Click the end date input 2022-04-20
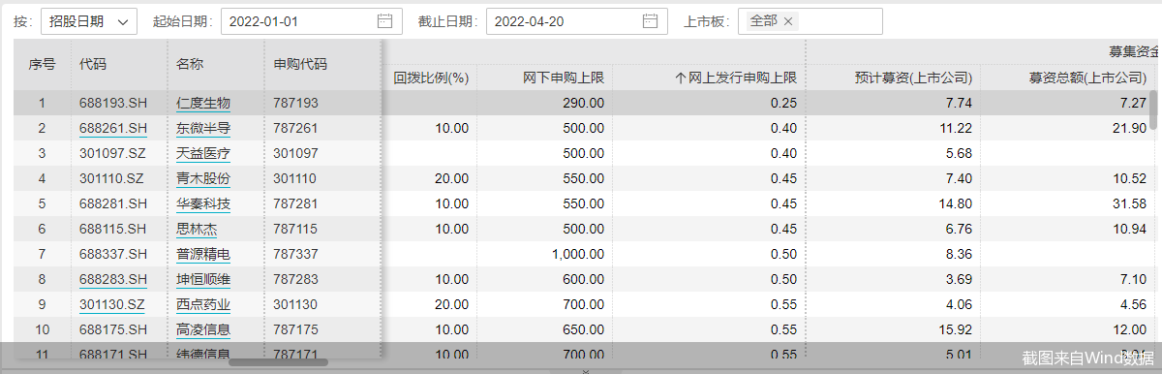This screenshot has width=1162, height=374. coord(577,21)
